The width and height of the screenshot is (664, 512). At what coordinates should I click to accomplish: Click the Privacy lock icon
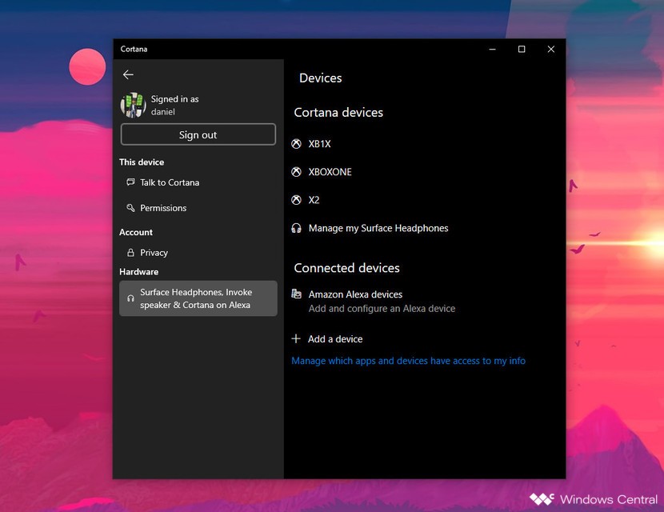click(x=130, y=253)
